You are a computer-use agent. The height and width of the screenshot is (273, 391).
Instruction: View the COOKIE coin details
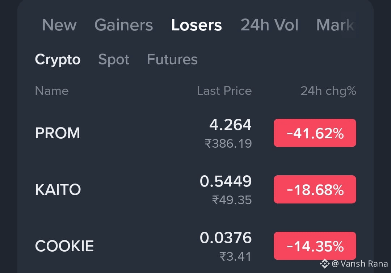coord(64,245)
